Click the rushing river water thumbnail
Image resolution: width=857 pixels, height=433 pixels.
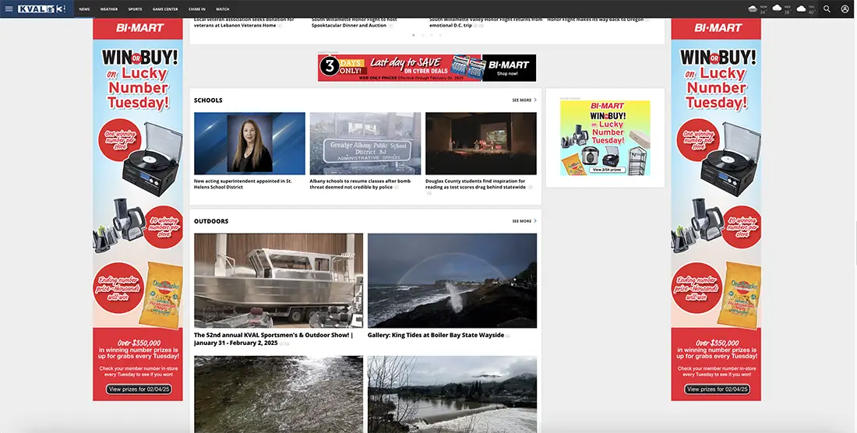278,394
